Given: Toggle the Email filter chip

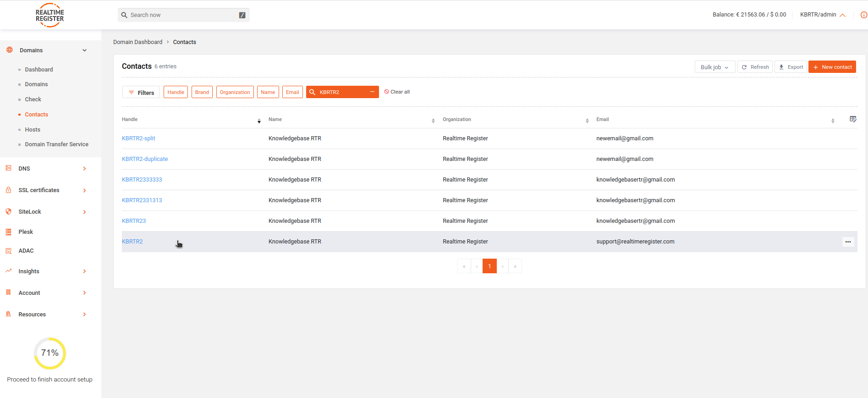Looking at the screenshot, I should (x=292, y=92).
